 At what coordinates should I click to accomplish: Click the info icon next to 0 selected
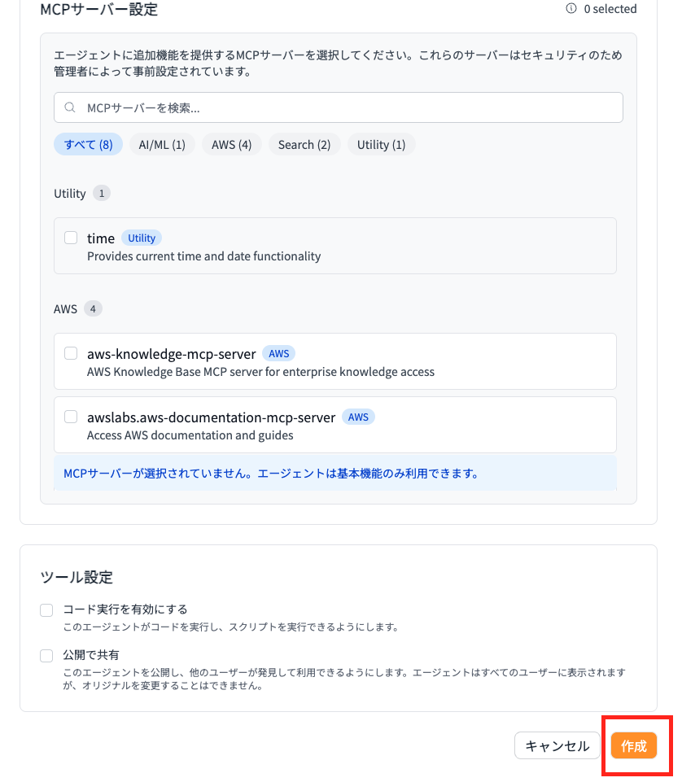coord(571,9)
